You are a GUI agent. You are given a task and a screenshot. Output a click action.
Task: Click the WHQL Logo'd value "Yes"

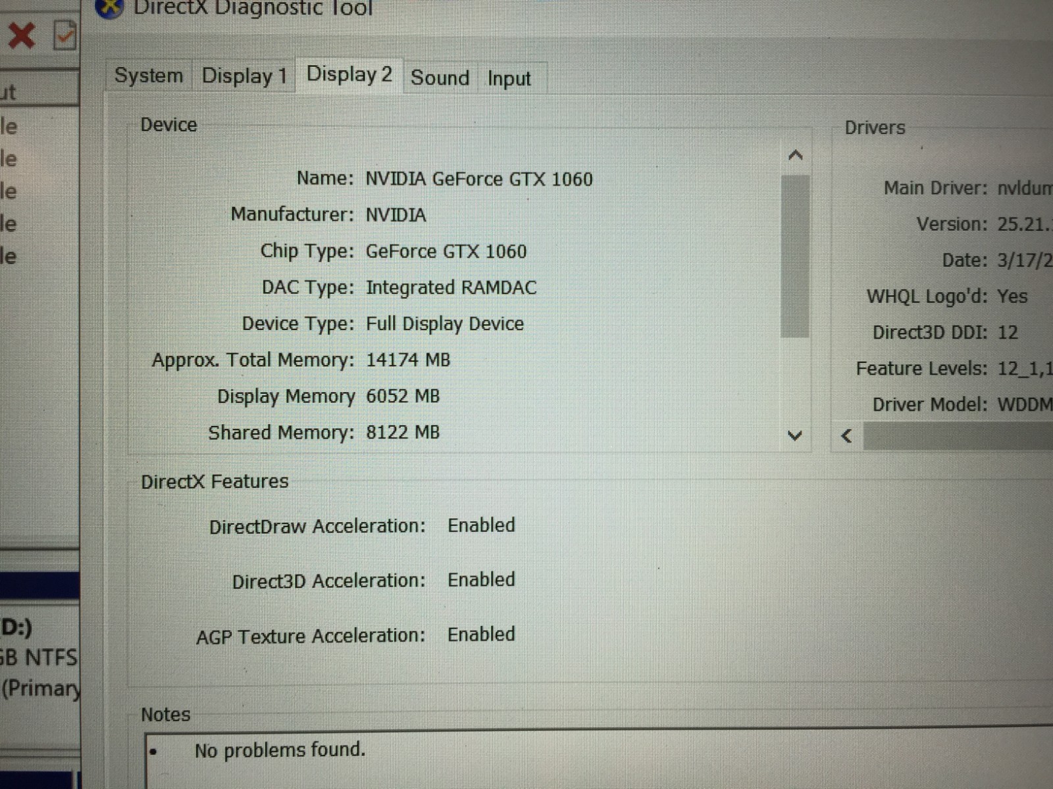(x=1012, y=297)
